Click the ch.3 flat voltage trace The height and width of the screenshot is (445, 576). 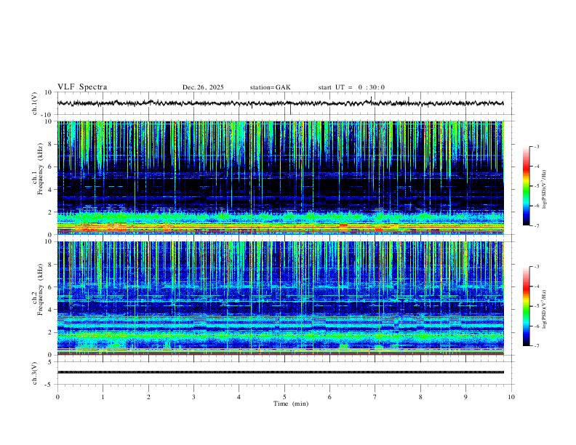click(x=280, y=372)
